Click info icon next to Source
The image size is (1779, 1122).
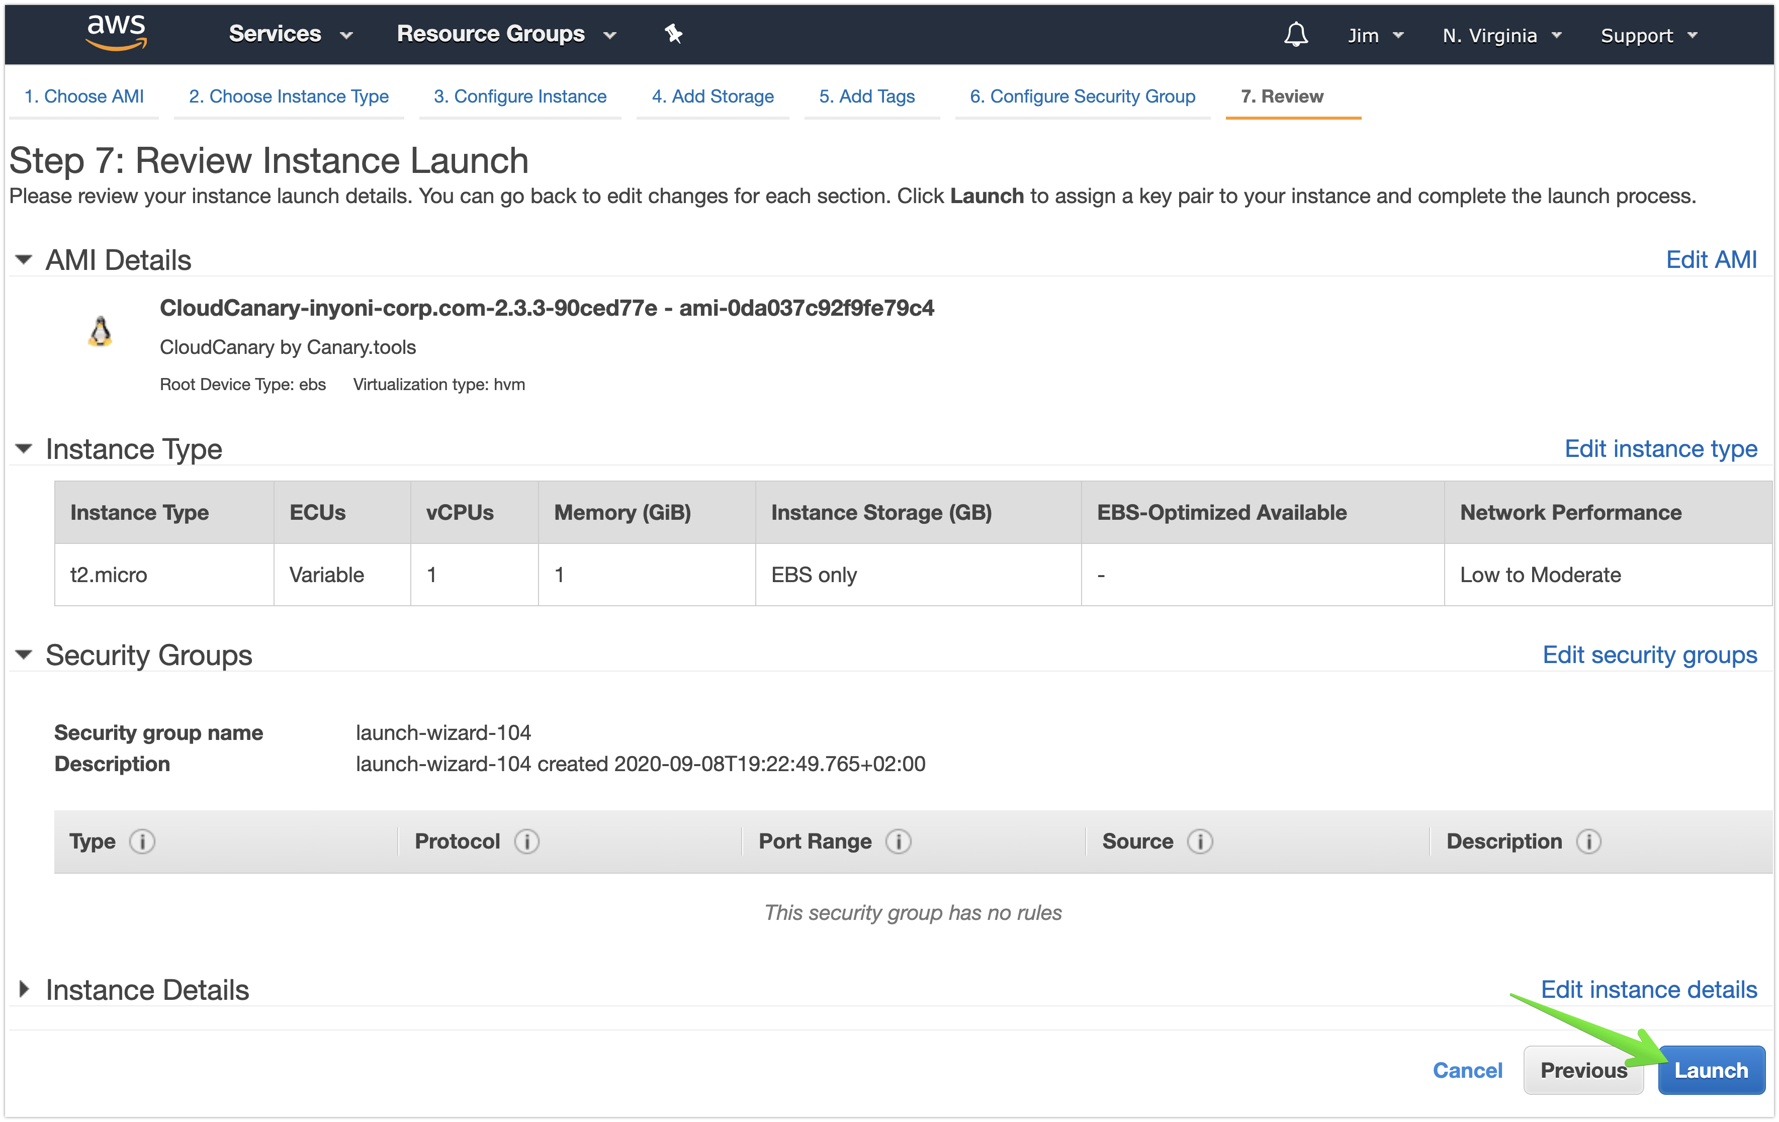click(x=1200, y=841)
